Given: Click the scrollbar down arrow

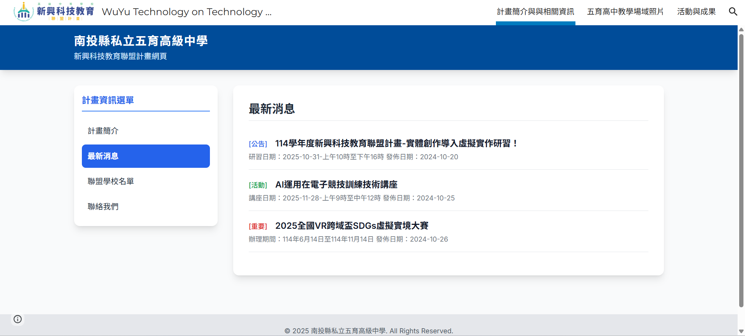Looking at the screenshot, I should 741,331.
